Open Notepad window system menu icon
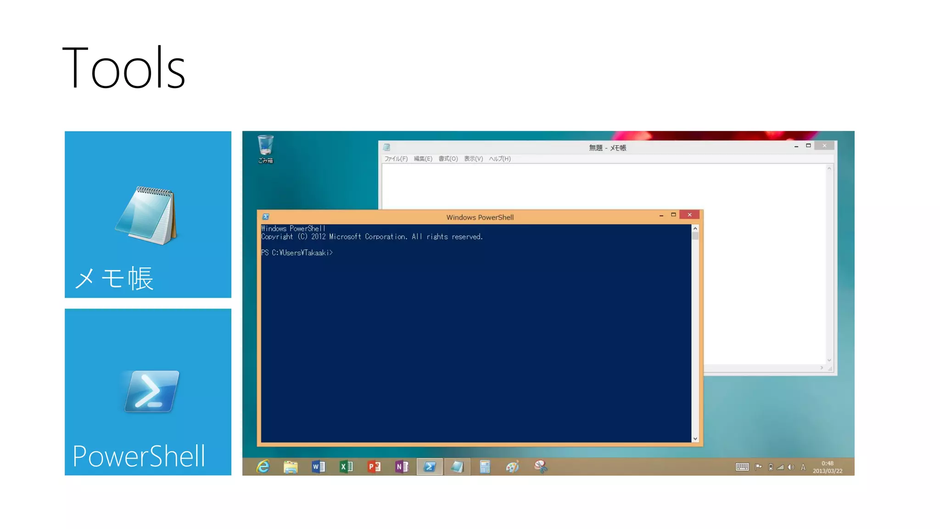This screenshot has width=940, height=529. click(387, 147)
